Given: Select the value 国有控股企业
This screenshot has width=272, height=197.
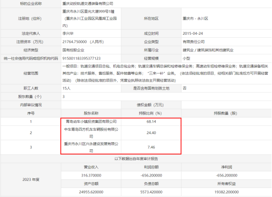Looking at the screenshot, I should (73, 50).
